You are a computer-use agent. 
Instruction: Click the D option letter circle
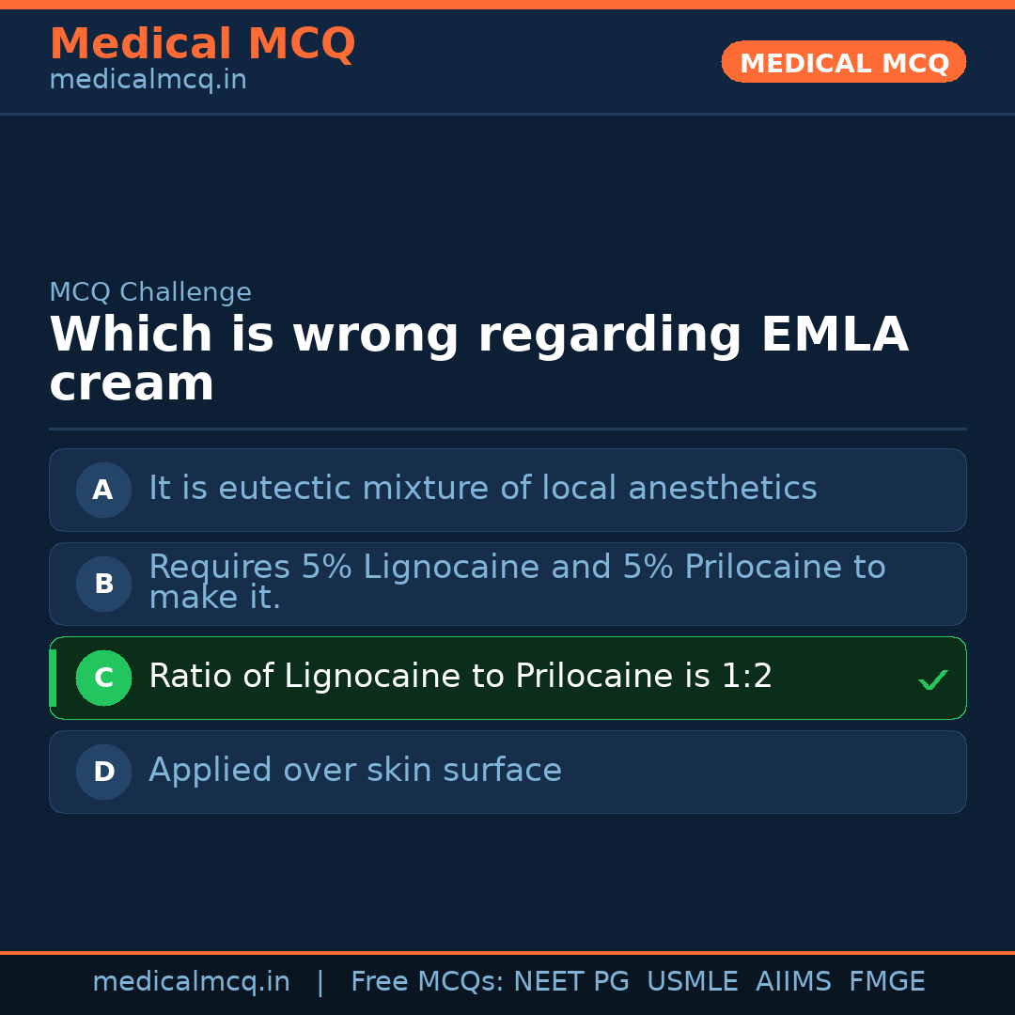point(103,772)
